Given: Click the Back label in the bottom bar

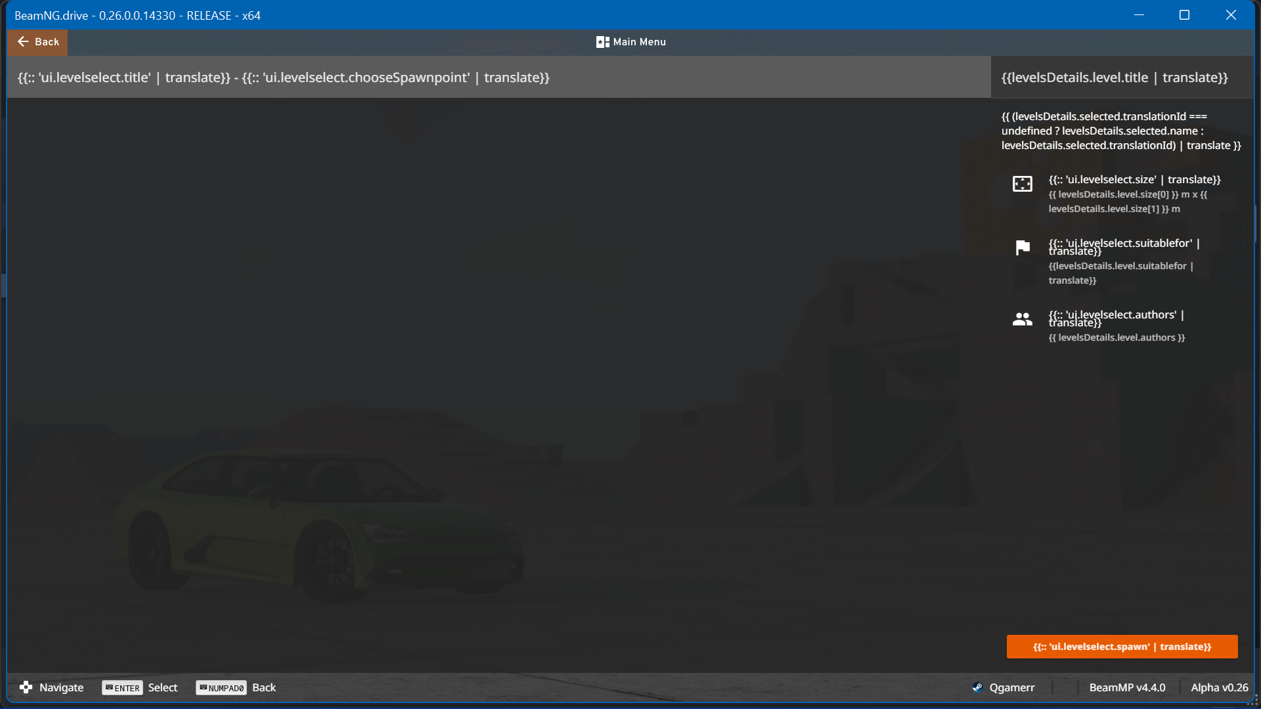Looking at the screenshot, I should pos(263,687).
